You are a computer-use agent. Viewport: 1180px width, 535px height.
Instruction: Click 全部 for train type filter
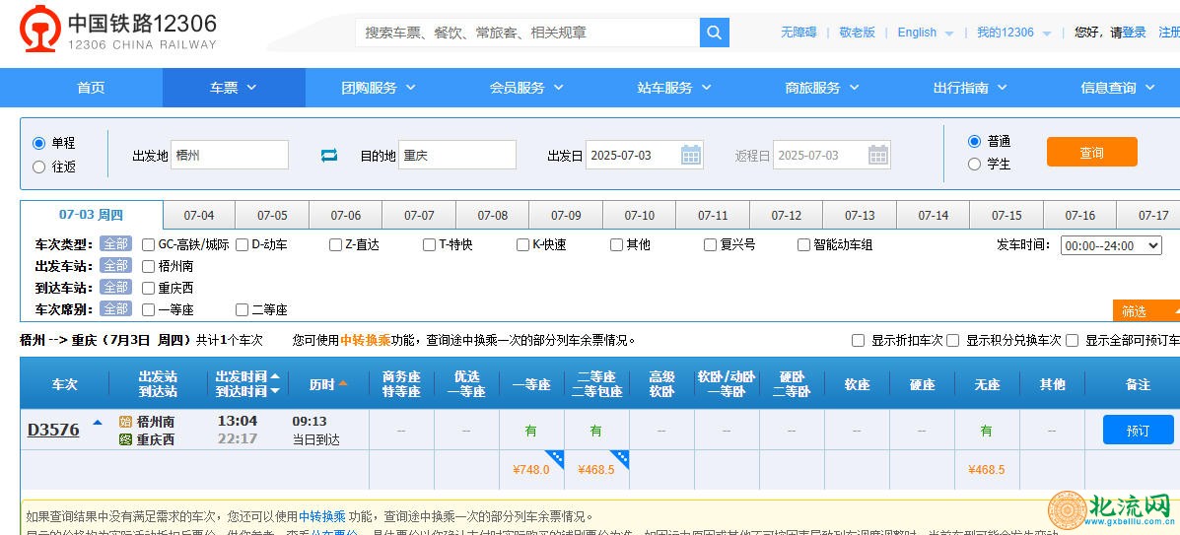point(116,243)
